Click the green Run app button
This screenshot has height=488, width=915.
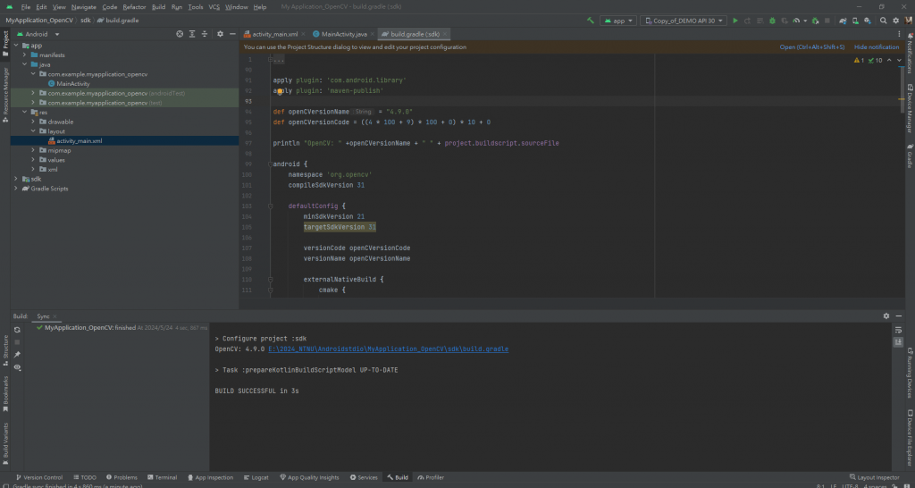[735, 20]
